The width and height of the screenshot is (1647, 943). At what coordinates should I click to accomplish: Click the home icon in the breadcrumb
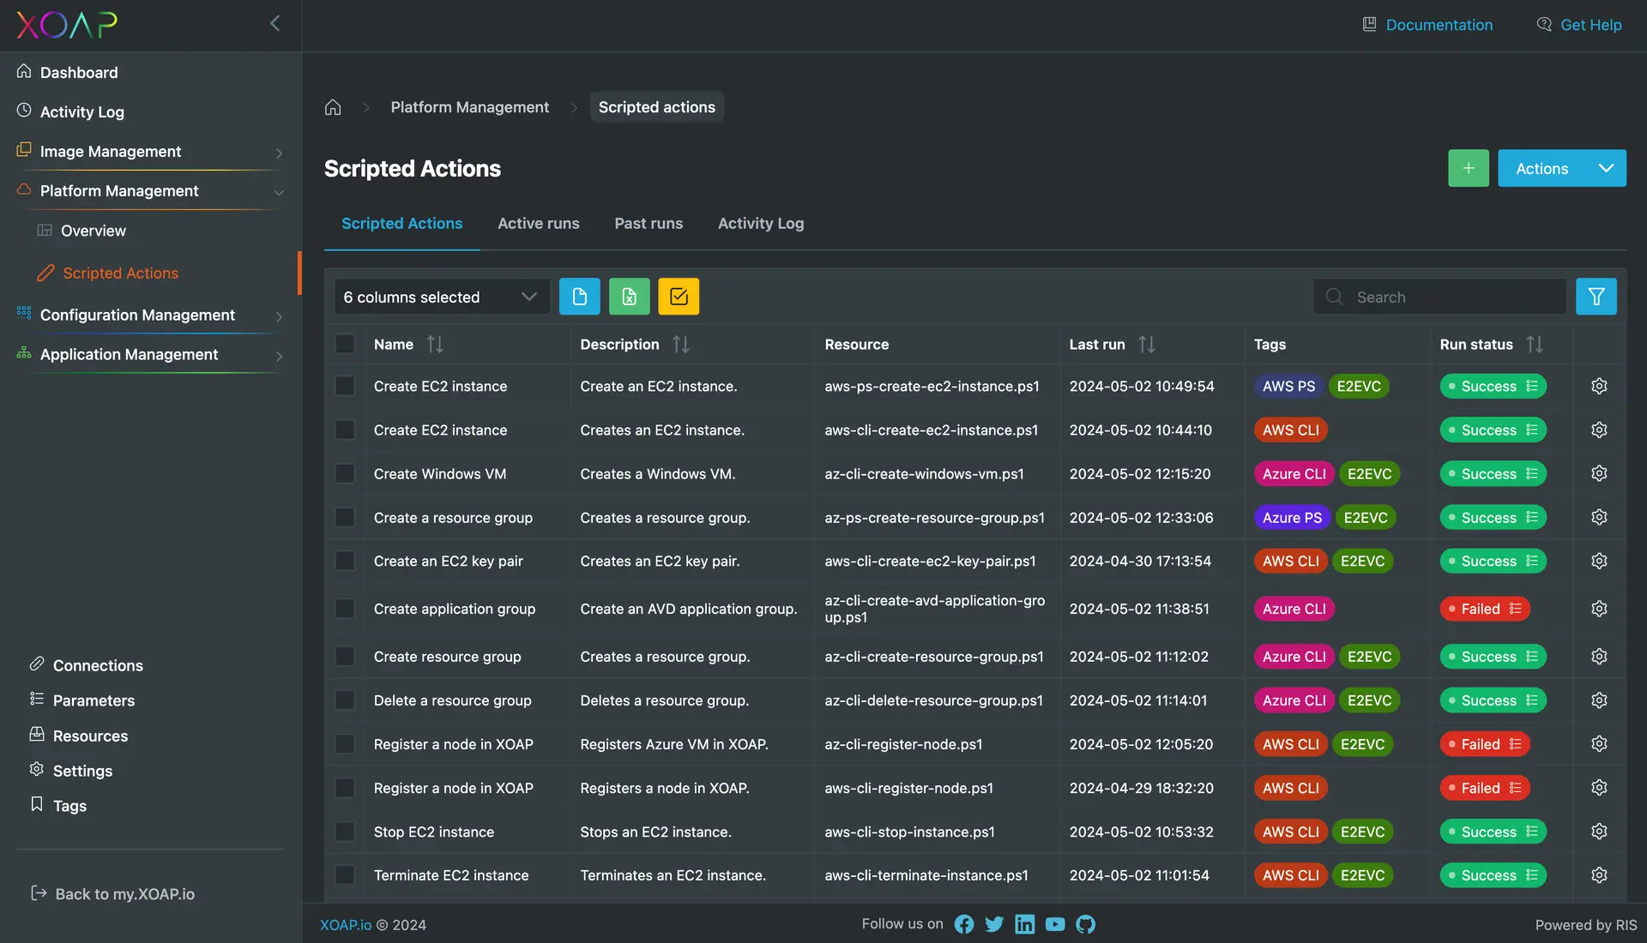coord(333,107)
